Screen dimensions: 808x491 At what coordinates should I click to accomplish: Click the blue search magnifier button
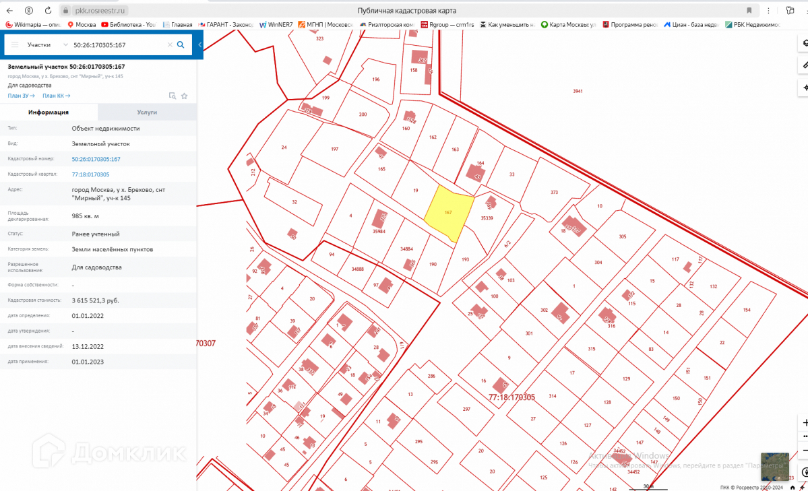[181, 44]
